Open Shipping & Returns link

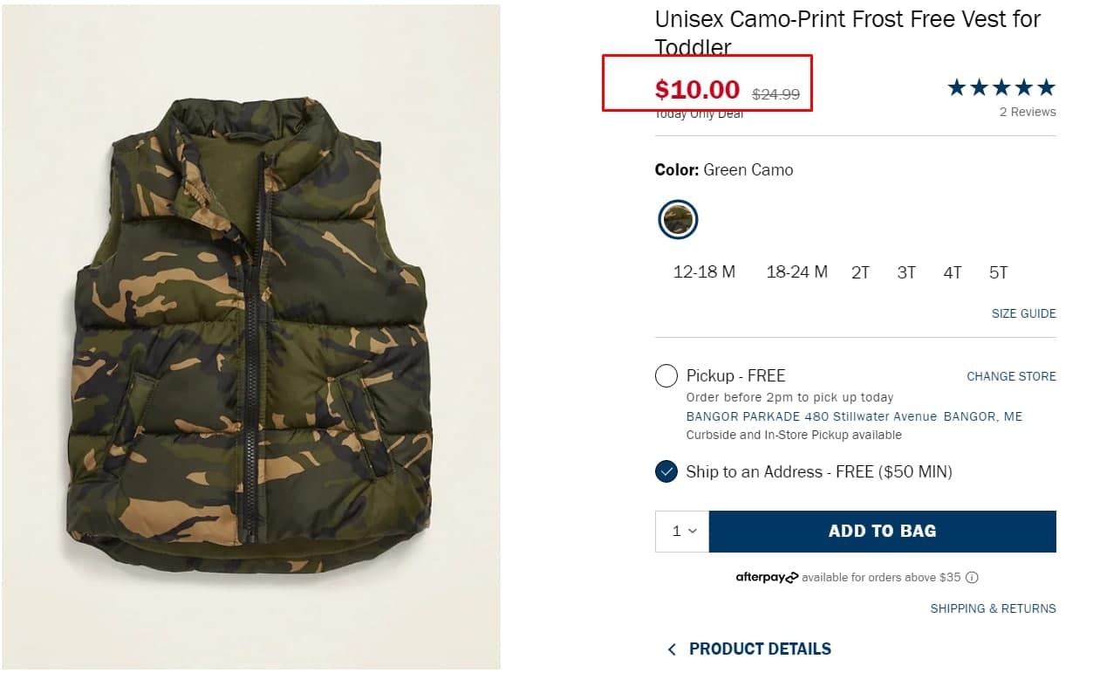[x=993, y=608]
